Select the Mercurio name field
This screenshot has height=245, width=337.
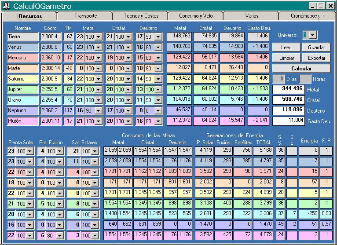pyautogui.click(x=22, y=58)
